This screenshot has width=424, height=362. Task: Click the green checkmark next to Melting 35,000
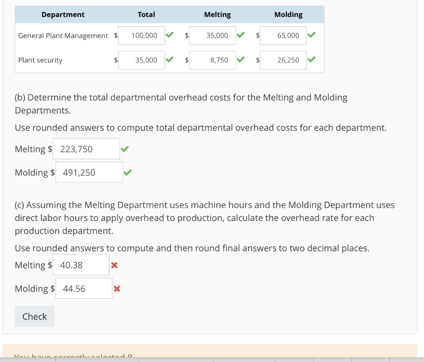(241, 35)
